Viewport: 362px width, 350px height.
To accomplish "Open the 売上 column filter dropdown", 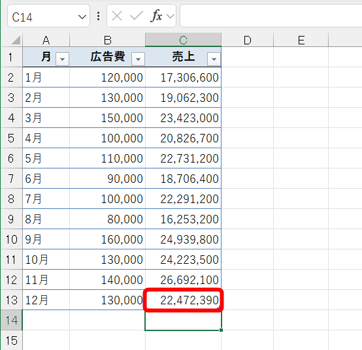I will pyautogui.click(x=214, y=59).
